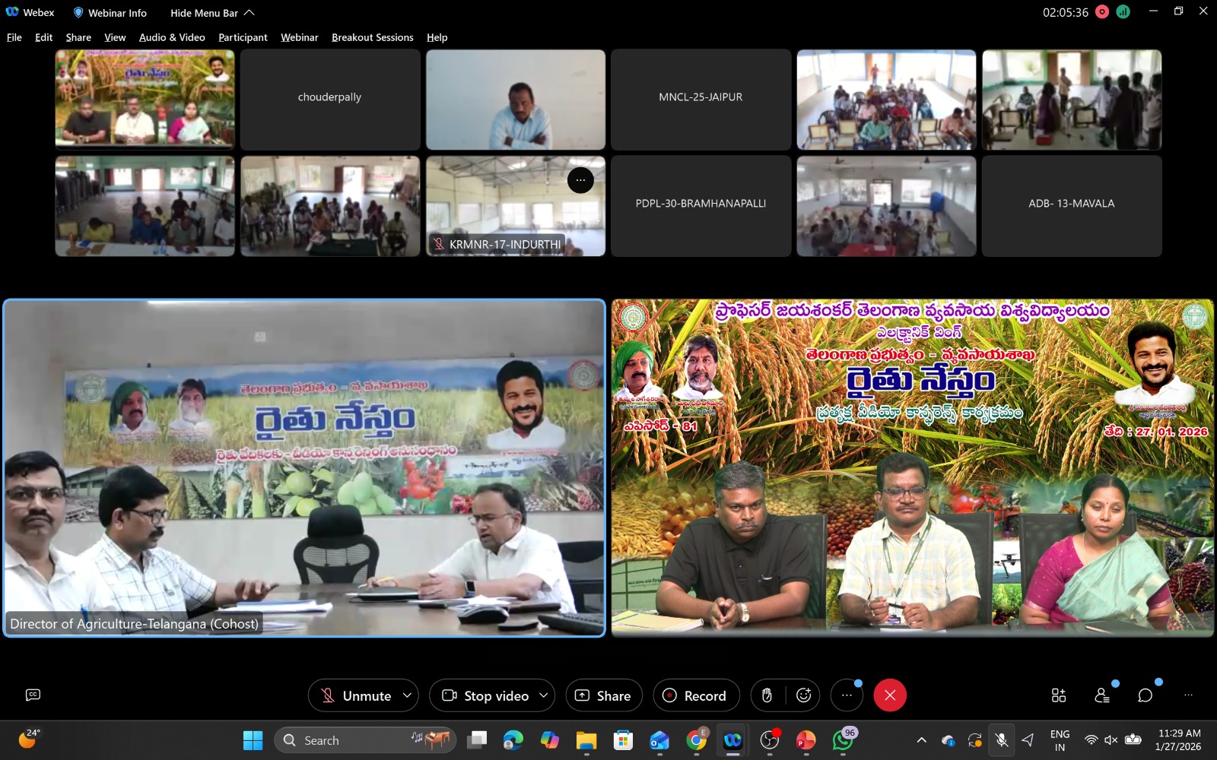Turn off camera with Stop video
The image size is (1217, 760).
pos(485,695)
